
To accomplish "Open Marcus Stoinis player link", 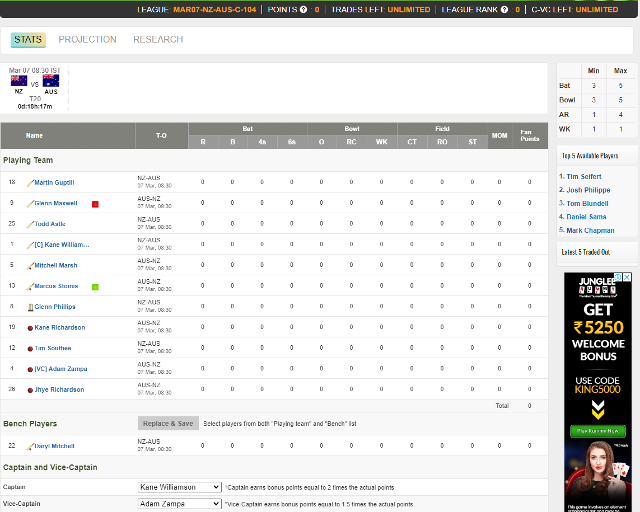I will [57, 286].
